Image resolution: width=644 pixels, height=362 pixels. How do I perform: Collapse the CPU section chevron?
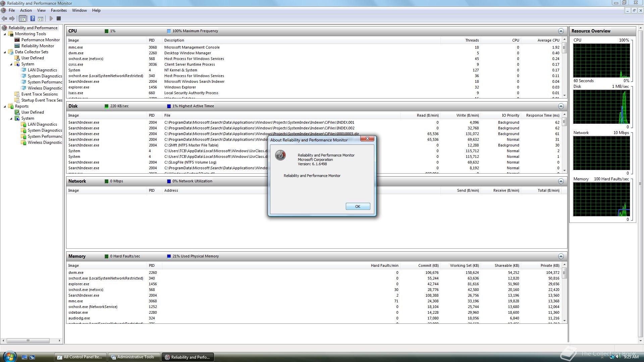(561, 31)
